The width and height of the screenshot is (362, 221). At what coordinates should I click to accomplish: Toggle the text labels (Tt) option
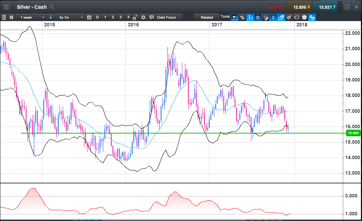250,17
